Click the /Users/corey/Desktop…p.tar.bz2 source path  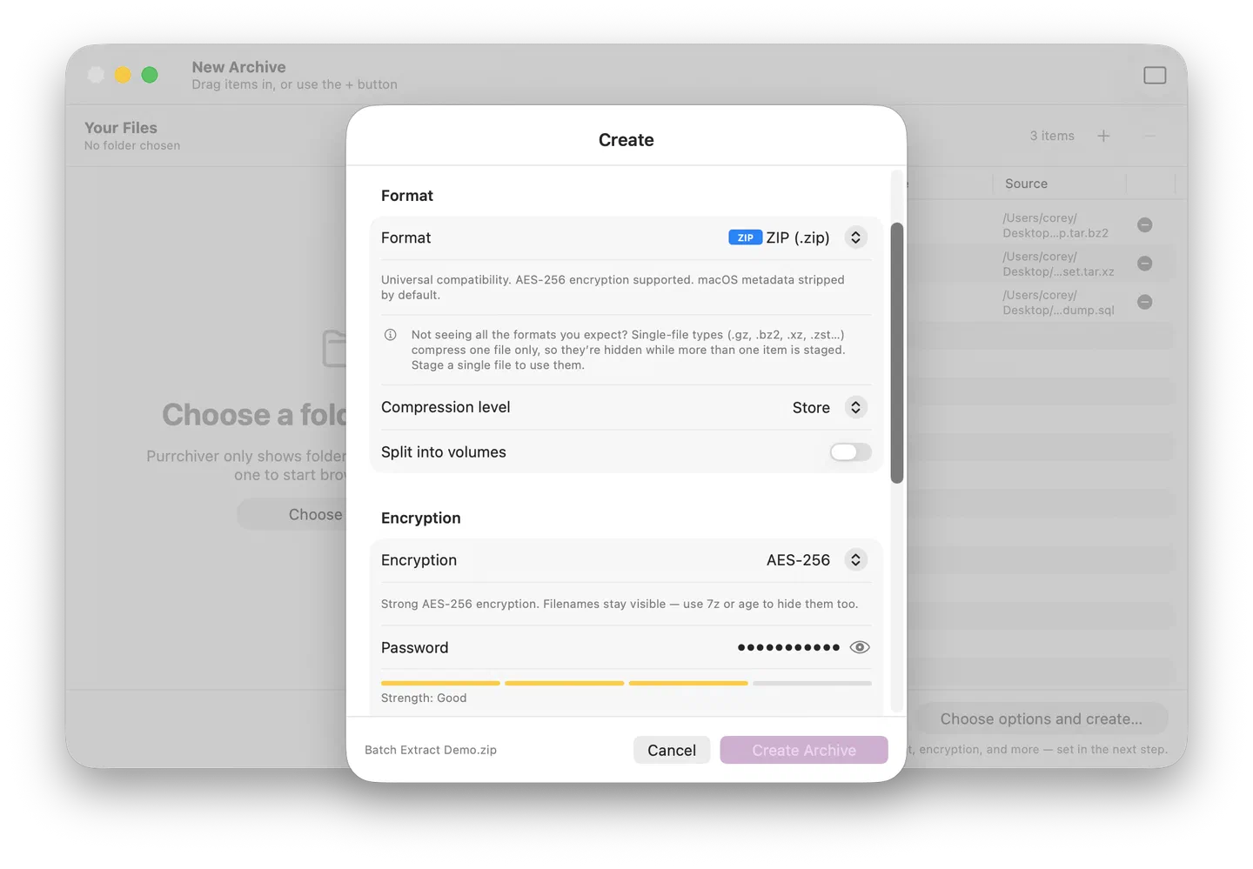1055,225
